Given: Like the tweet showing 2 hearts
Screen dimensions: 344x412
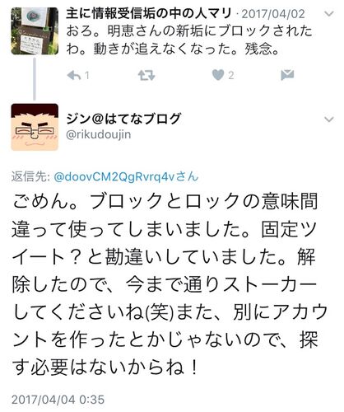Looking at the screenshot, I should click(x=218, y=75).
